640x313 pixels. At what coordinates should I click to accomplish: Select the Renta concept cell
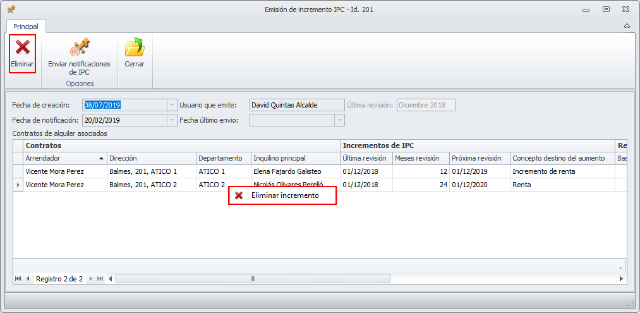click(x=562, y=185)
